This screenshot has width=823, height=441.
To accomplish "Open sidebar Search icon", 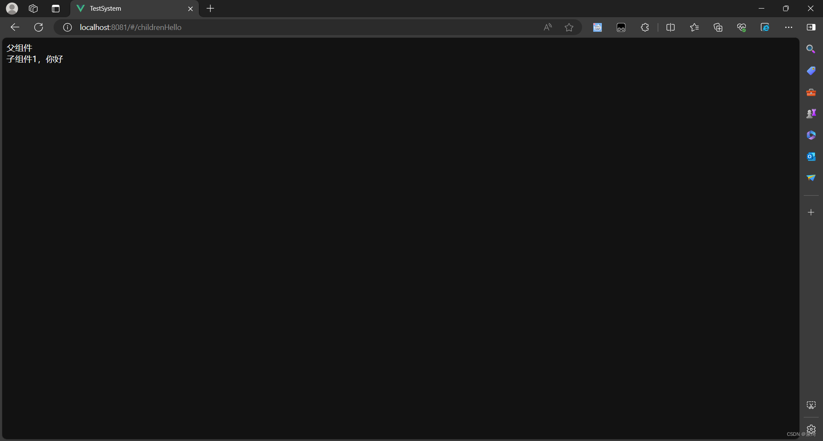I will 811,49.
